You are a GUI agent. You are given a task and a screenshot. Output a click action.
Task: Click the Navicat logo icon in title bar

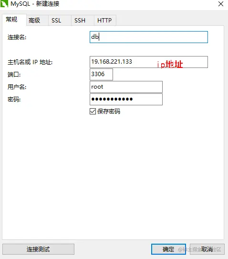(4, 4)
